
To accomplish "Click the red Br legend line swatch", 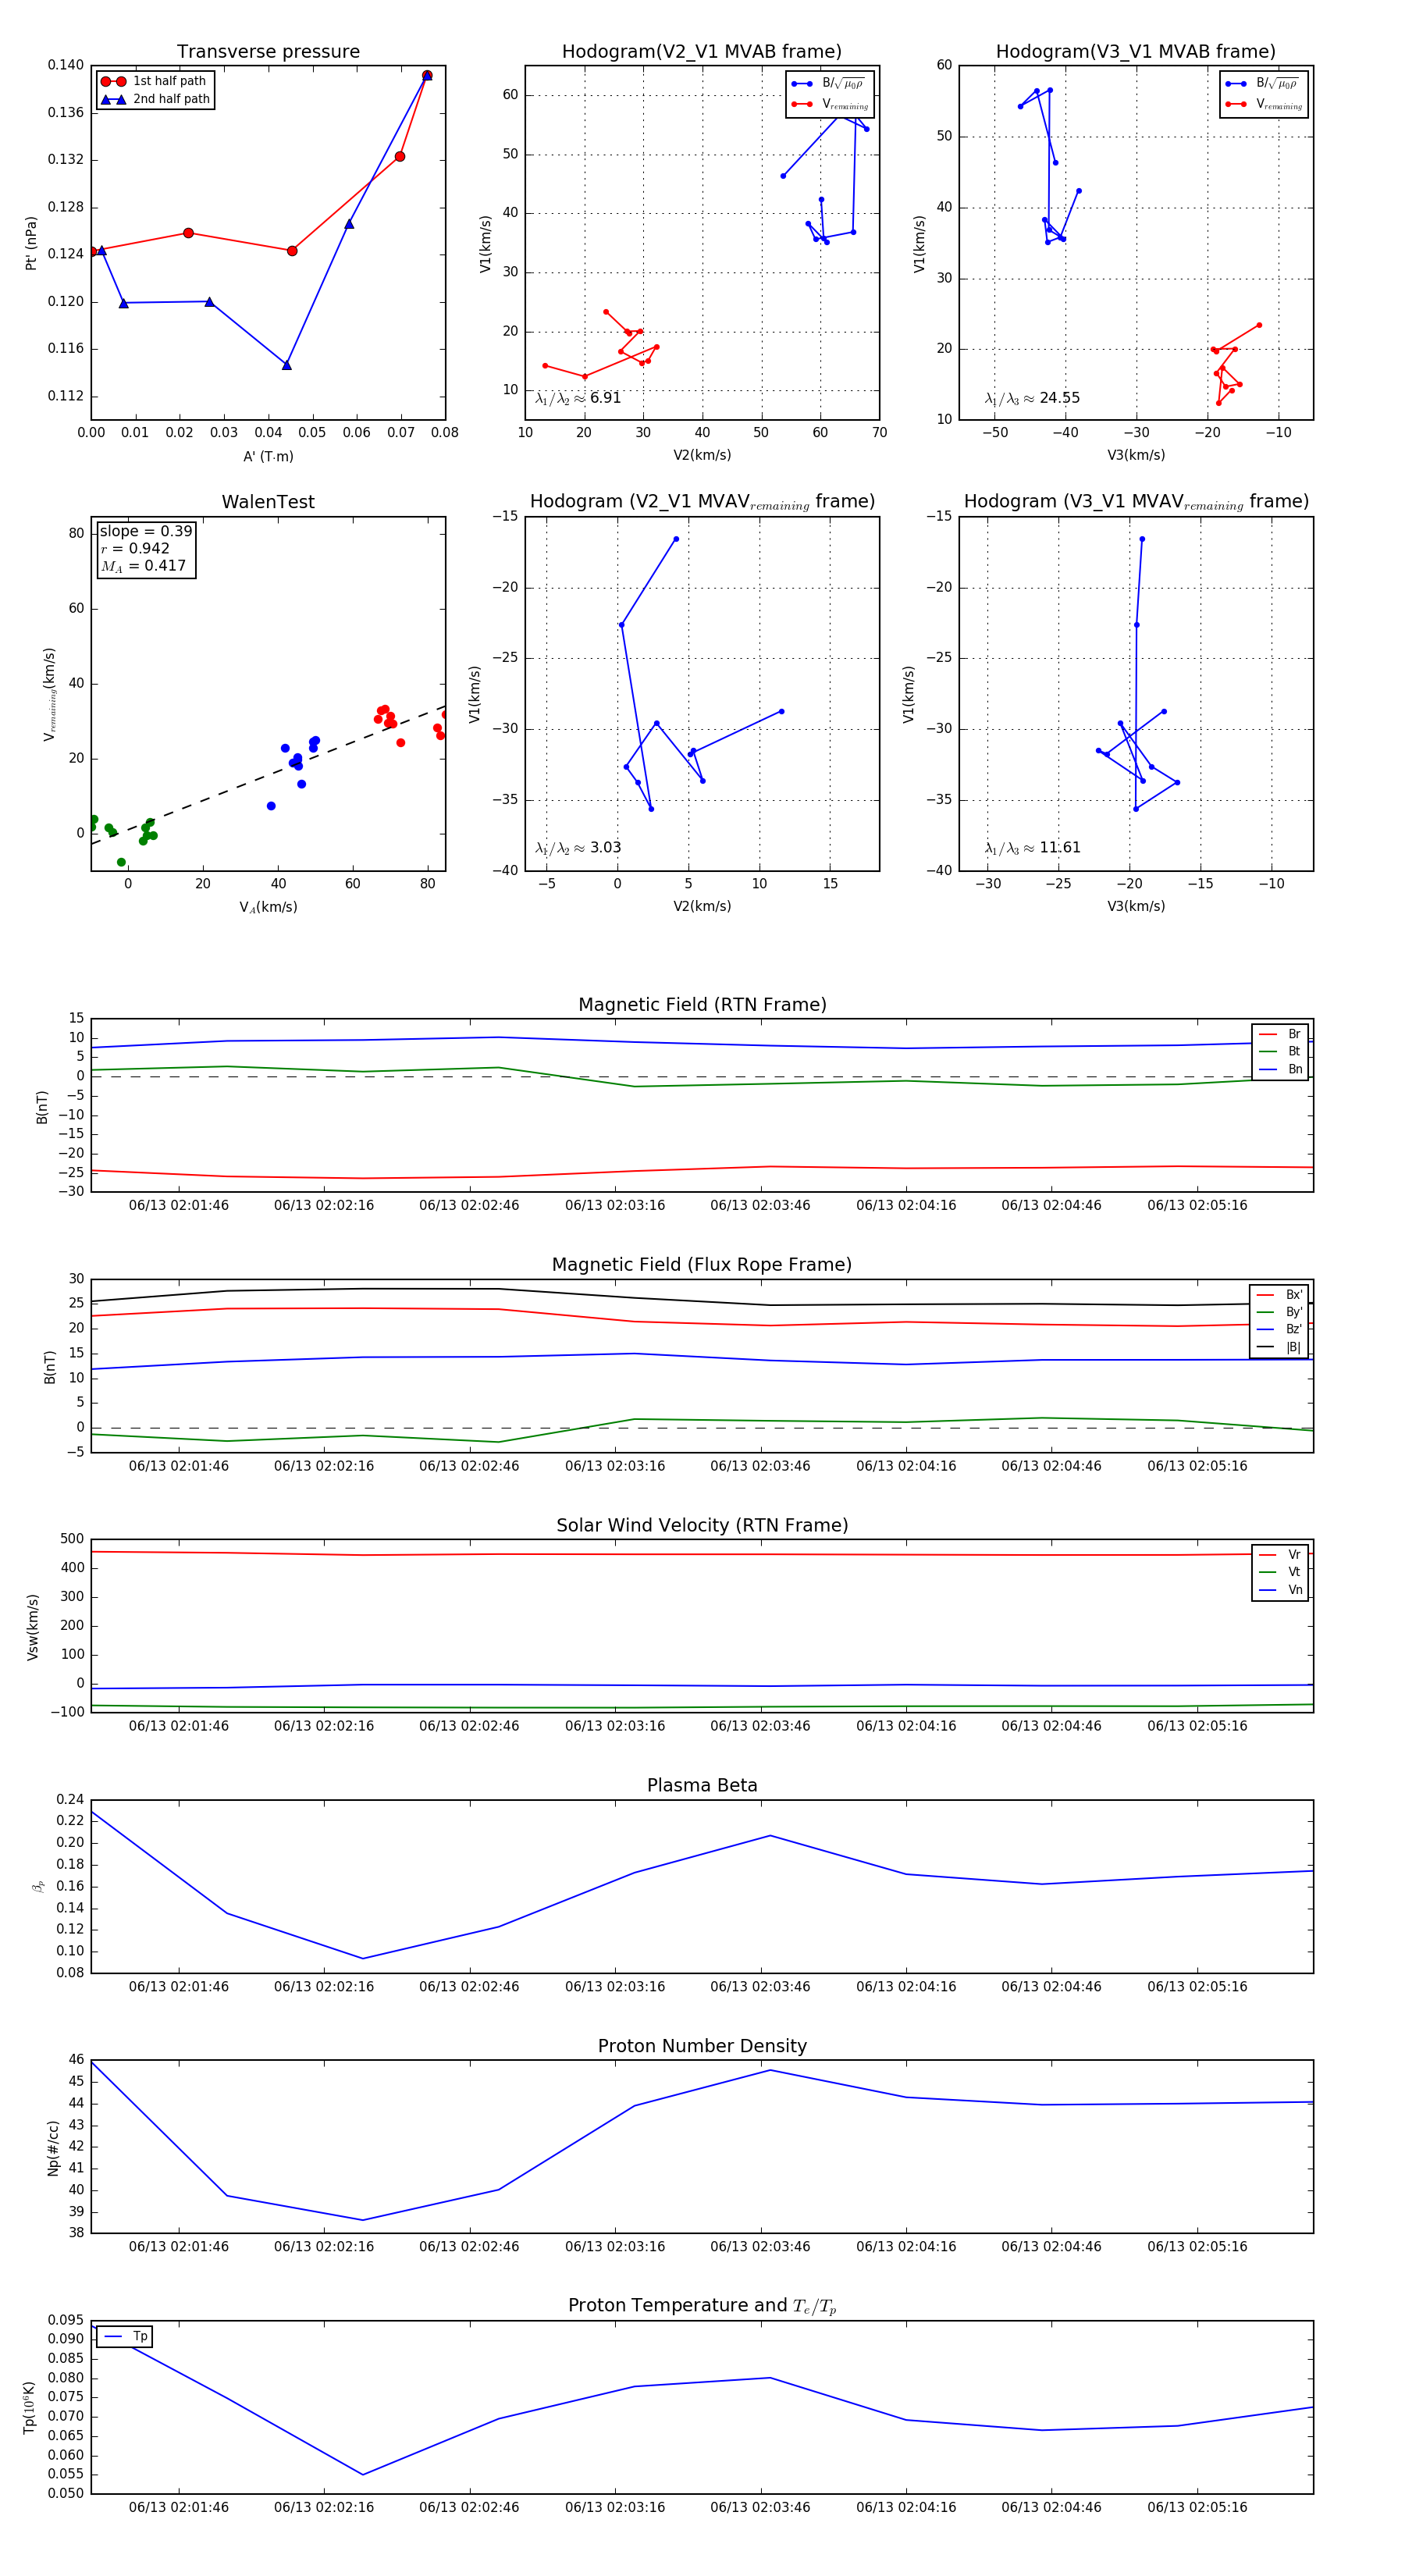I will point(1268,1034).
